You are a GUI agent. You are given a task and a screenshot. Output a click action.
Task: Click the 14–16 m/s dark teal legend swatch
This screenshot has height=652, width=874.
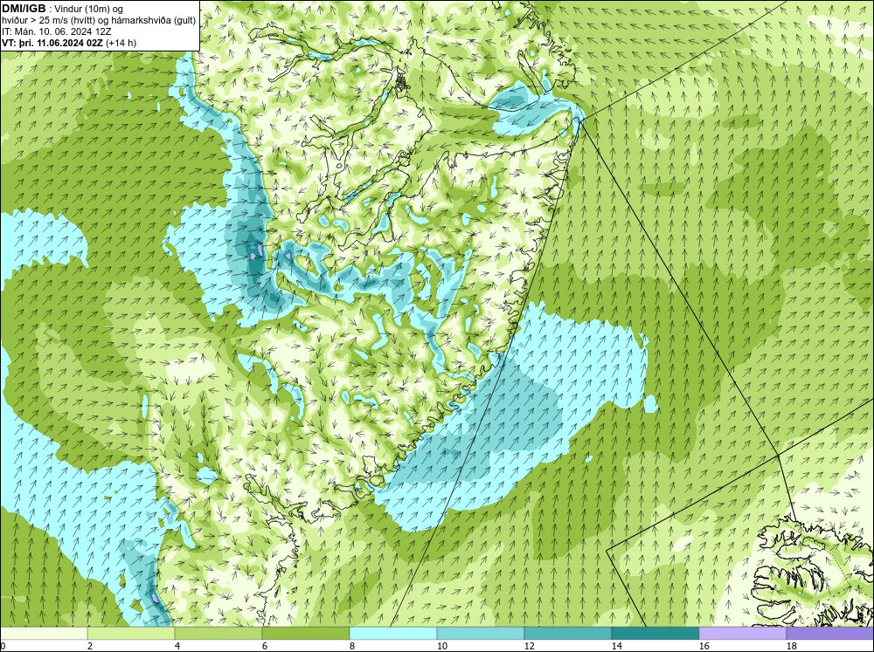tap(655, 634)
